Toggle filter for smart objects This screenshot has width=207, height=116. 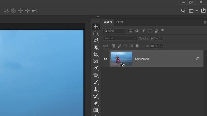(157, 31)
